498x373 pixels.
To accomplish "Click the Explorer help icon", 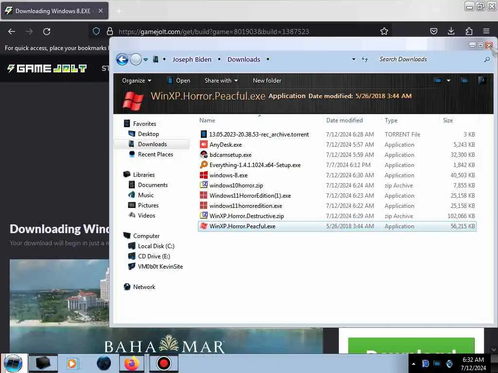I will pos(482,81).
